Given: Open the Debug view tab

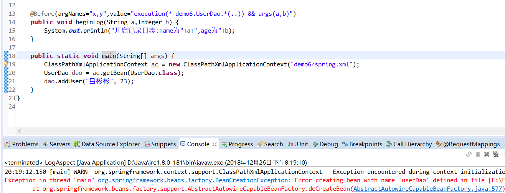Looking at the screenshot, I should click(325, 144).
